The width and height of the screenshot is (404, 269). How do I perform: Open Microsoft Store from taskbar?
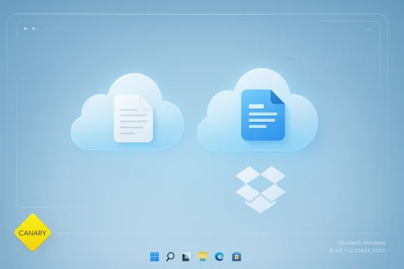[236, 256]
